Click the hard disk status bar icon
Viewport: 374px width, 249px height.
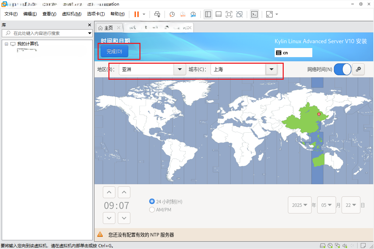click(322, 246)
